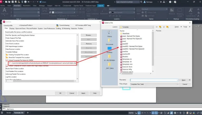Click the Browse button in Options
This screenshot has width=202, height=115.
(x=89, y=35)
